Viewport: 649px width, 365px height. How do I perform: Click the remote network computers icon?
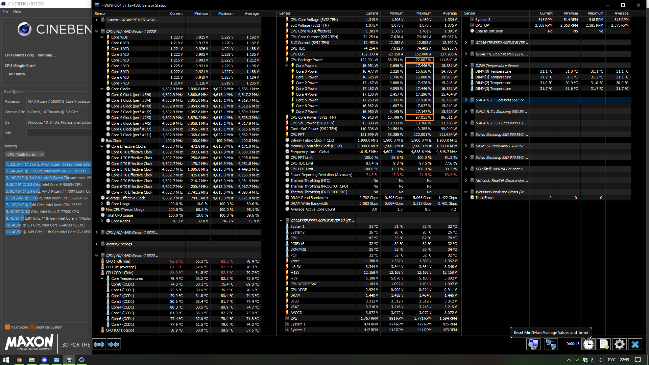[551, 344]
